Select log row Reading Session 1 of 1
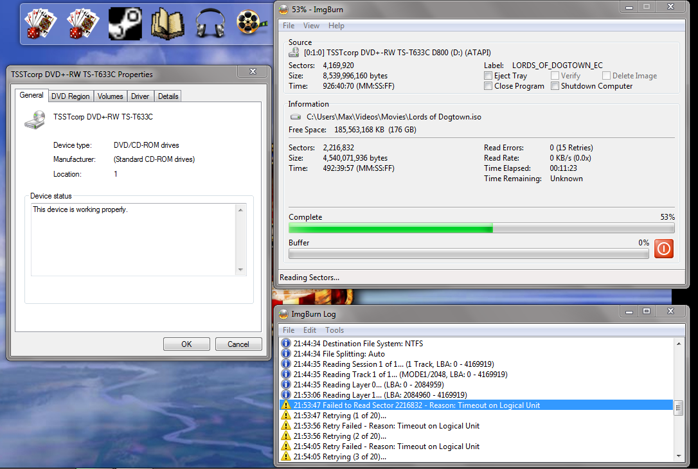This screenshot has width=698, height=469. [476, 364]
